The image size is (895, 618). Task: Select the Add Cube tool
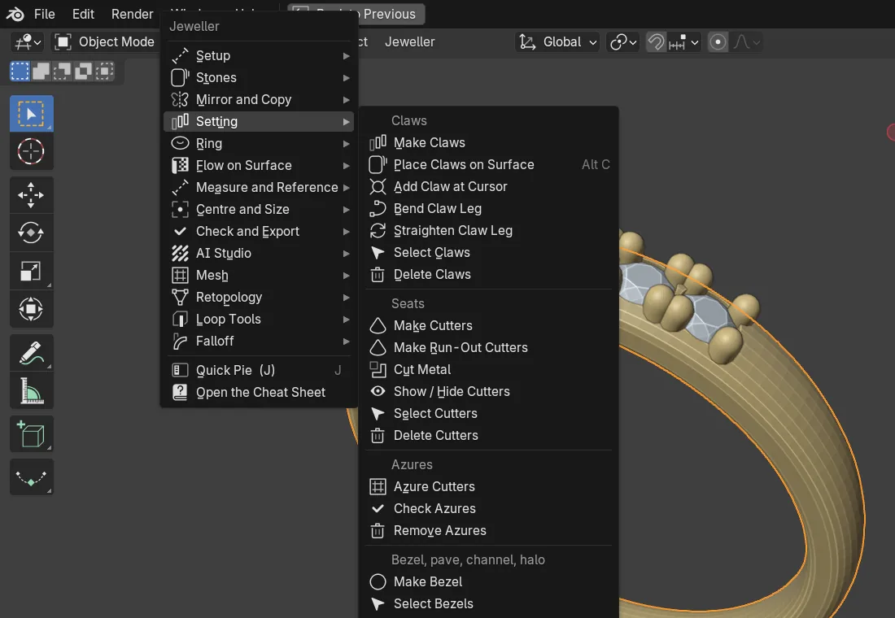point(32,433)
